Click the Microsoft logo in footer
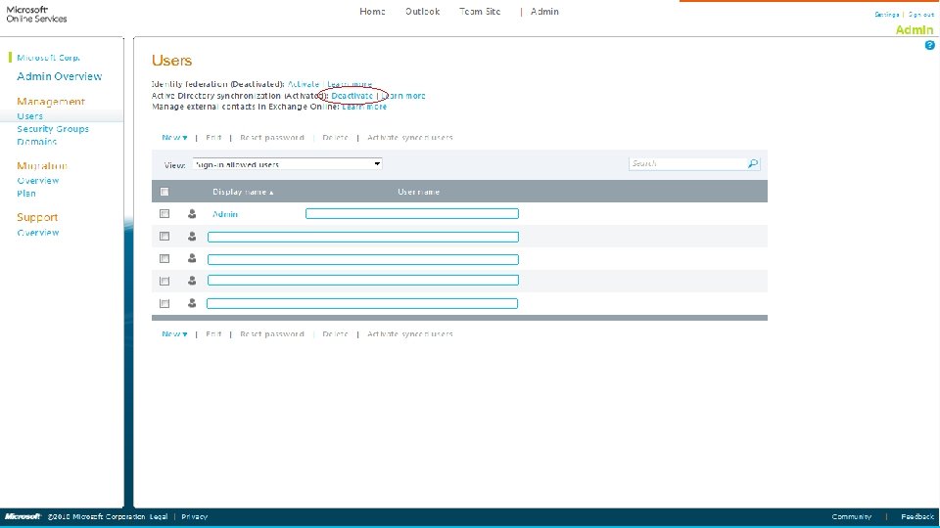Image resolution: width=940 pixels, height=528 pixels. tap(23, 516)
